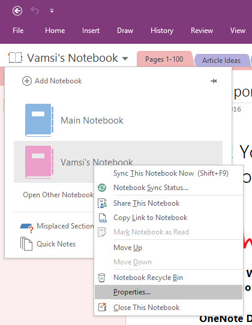Open notebook Properties

169,292
